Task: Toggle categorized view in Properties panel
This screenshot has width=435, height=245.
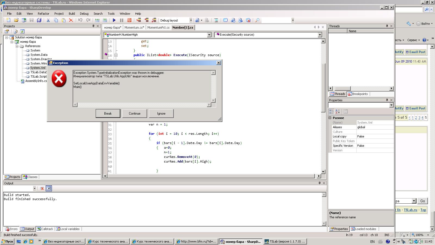Action: 331,112
